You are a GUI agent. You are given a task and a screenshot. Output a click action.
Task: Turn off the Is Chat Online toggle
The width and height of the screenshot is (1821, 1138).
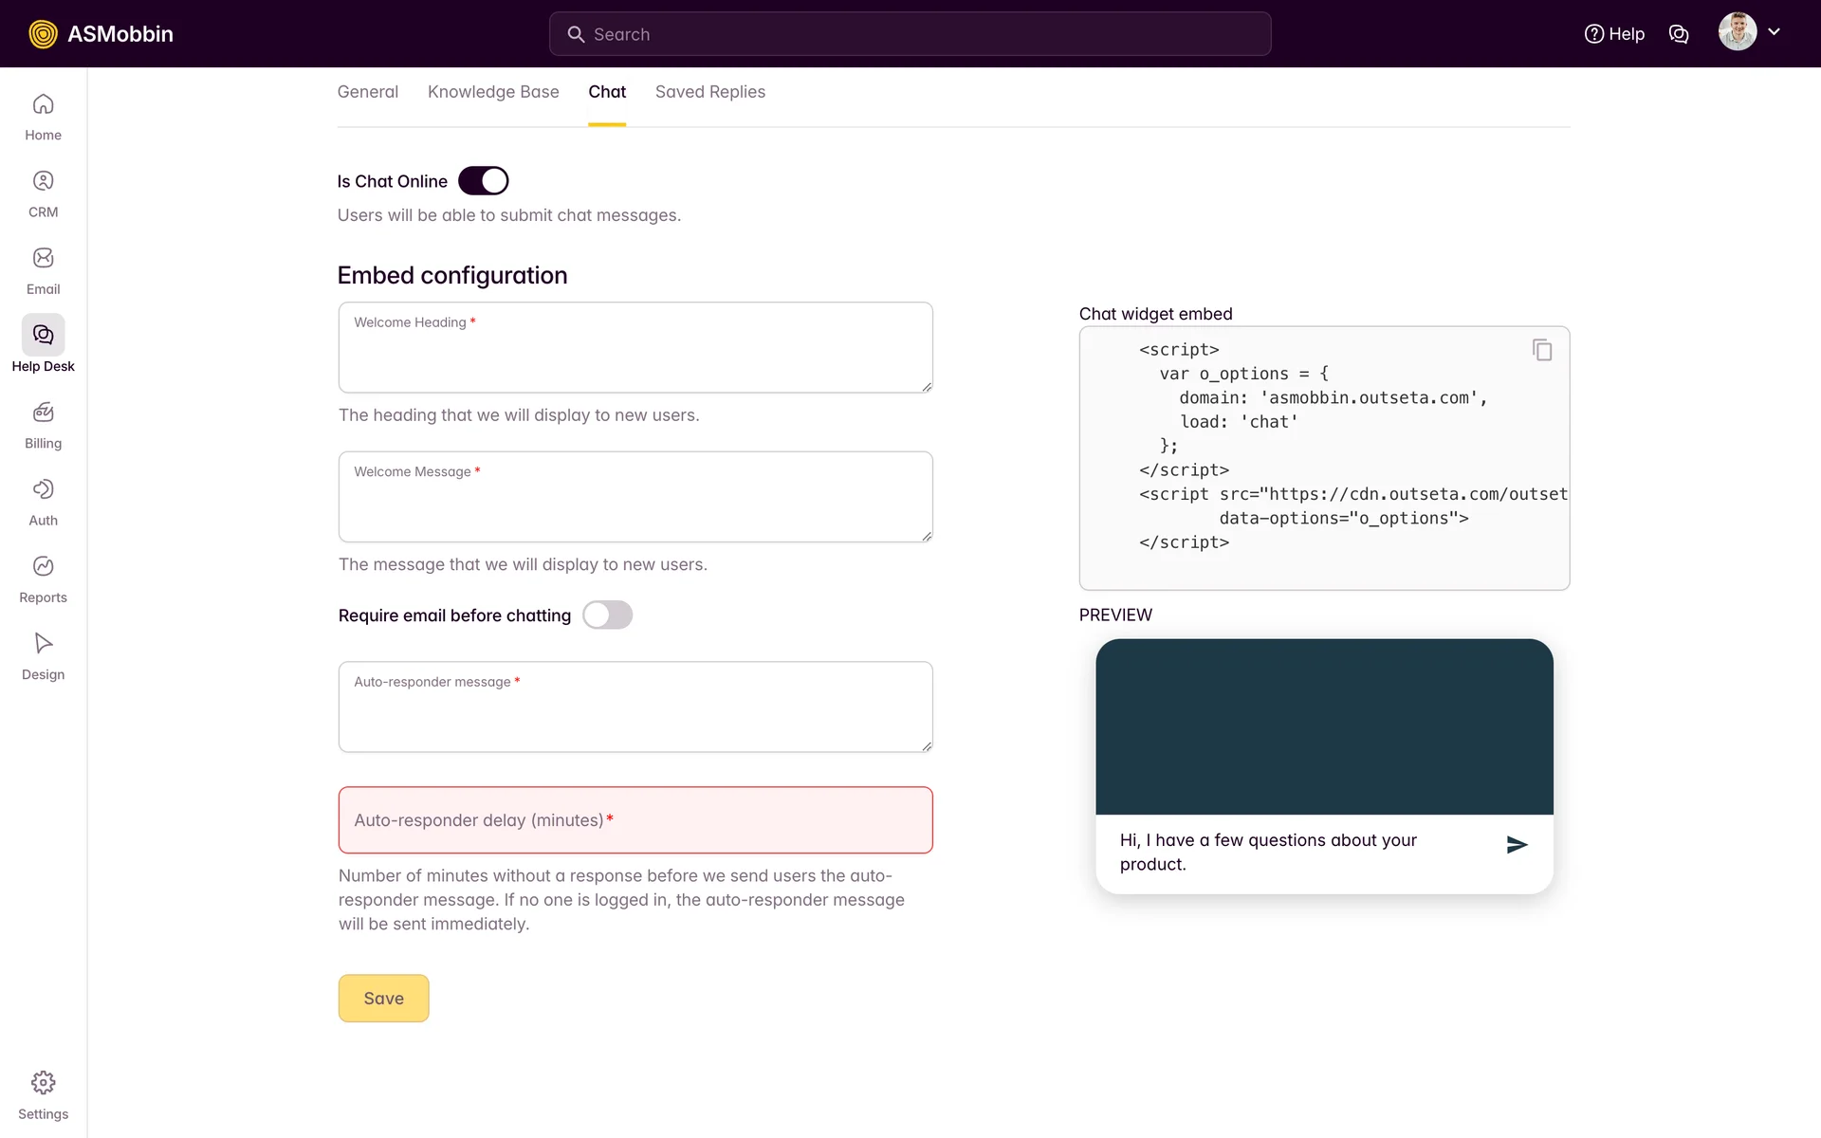coord(484,181)
